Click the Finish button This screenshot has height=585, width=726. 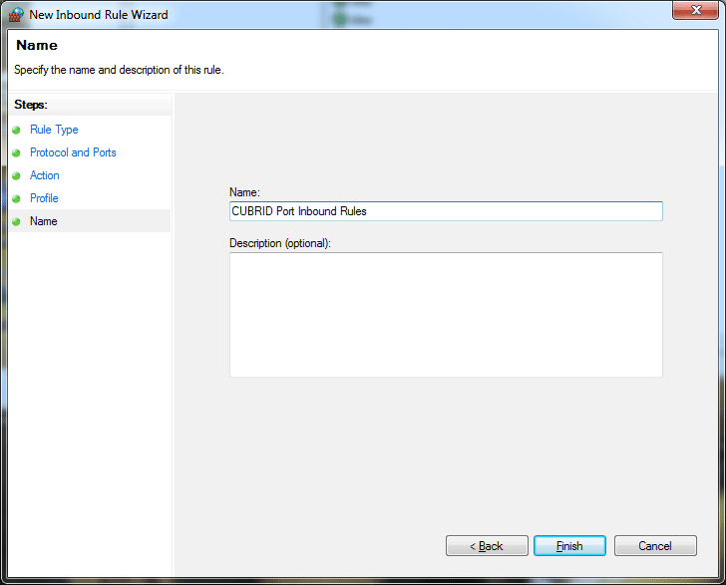click(x=569, y=546)
